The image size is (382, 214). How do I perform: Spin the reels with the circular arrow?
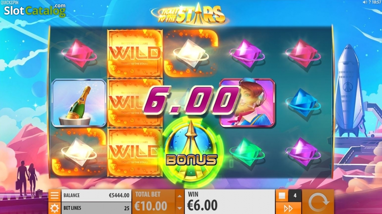318,202
